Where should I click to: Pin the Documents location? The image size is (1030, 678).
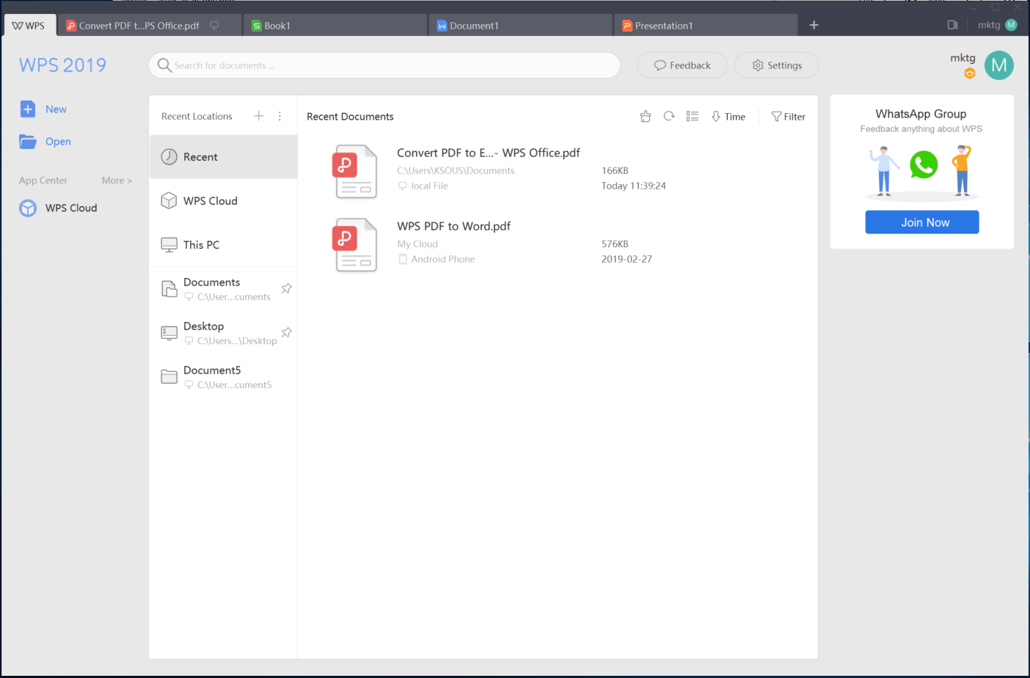tap(286, 288)
